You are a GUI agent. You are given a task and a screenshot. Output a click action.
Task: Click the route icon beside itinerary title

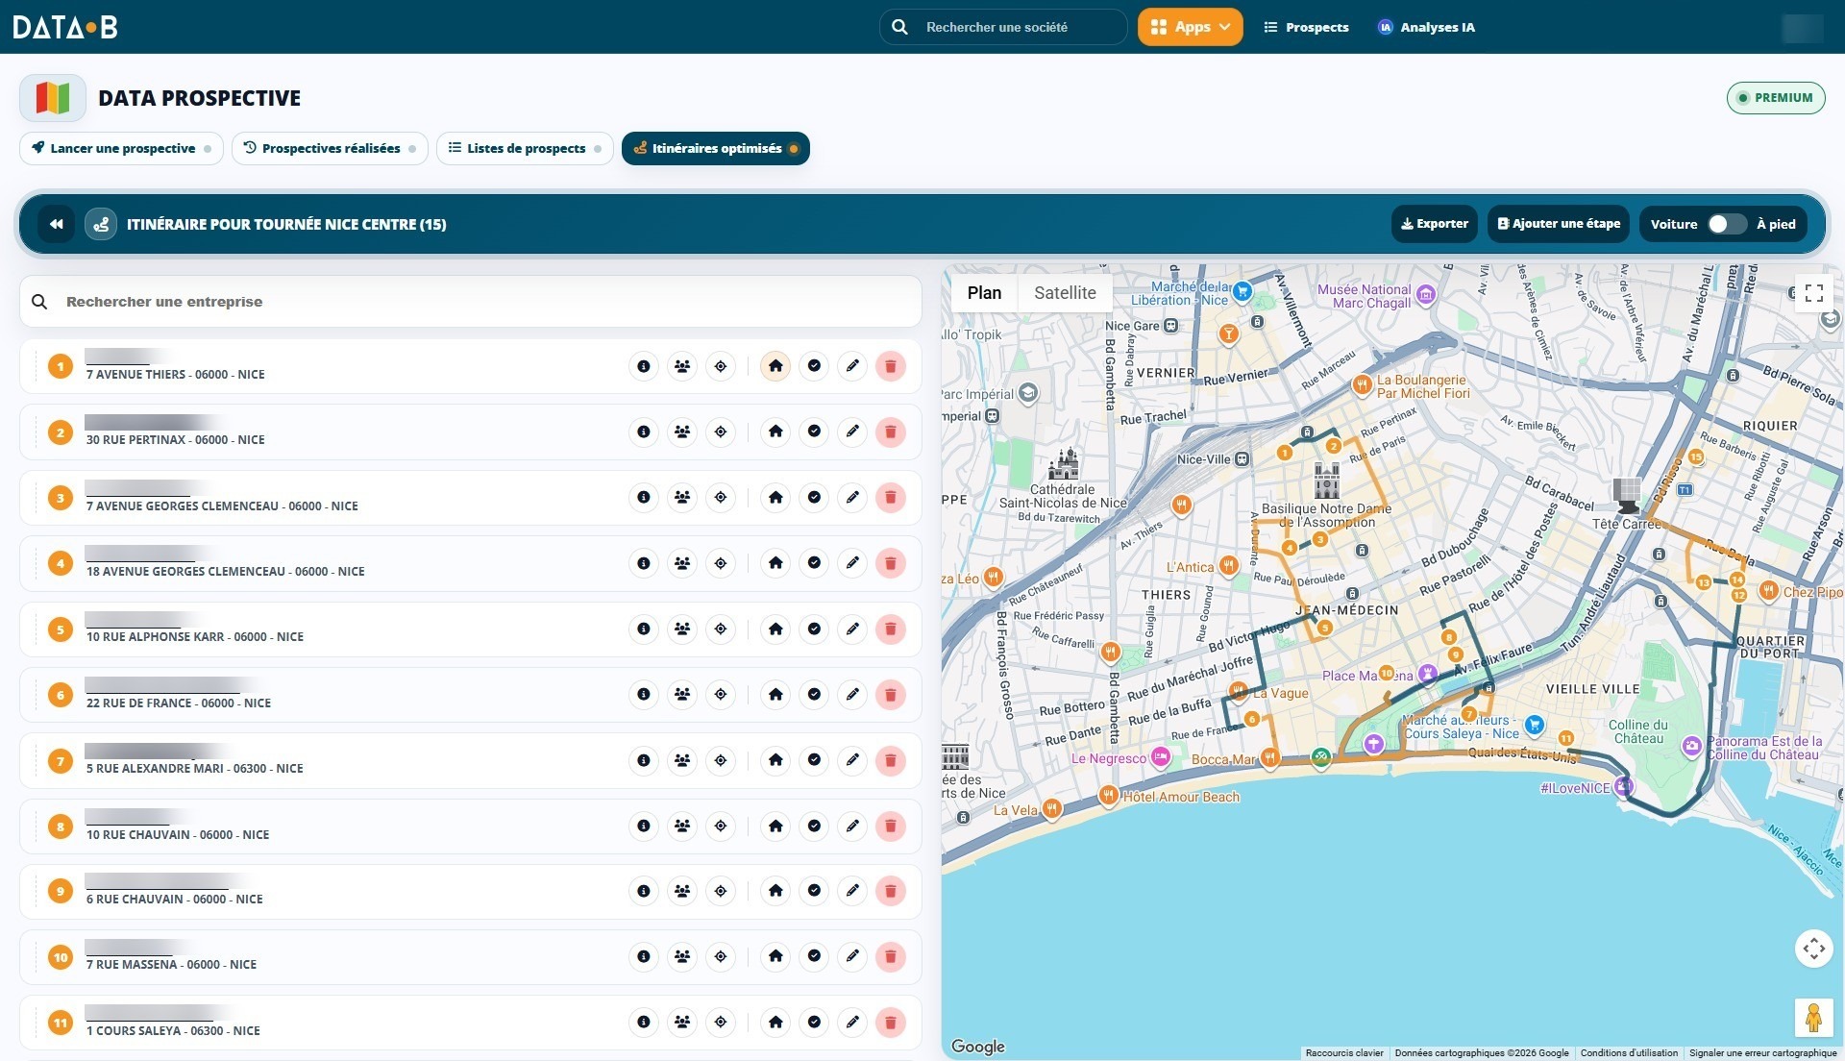[101, 224]
